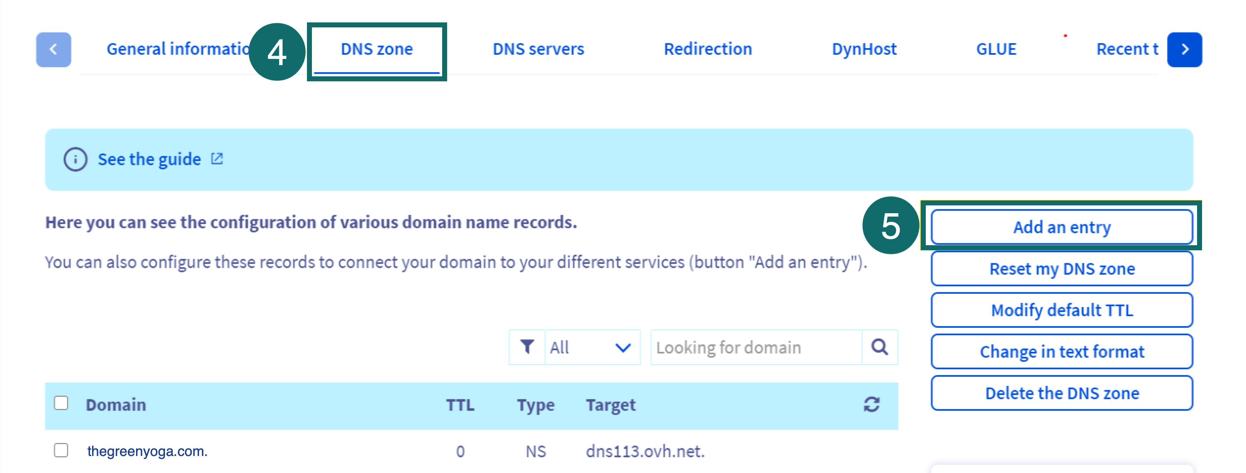Go to the Redirection tab
1246x473 pixels.
[x=707, y=49]
